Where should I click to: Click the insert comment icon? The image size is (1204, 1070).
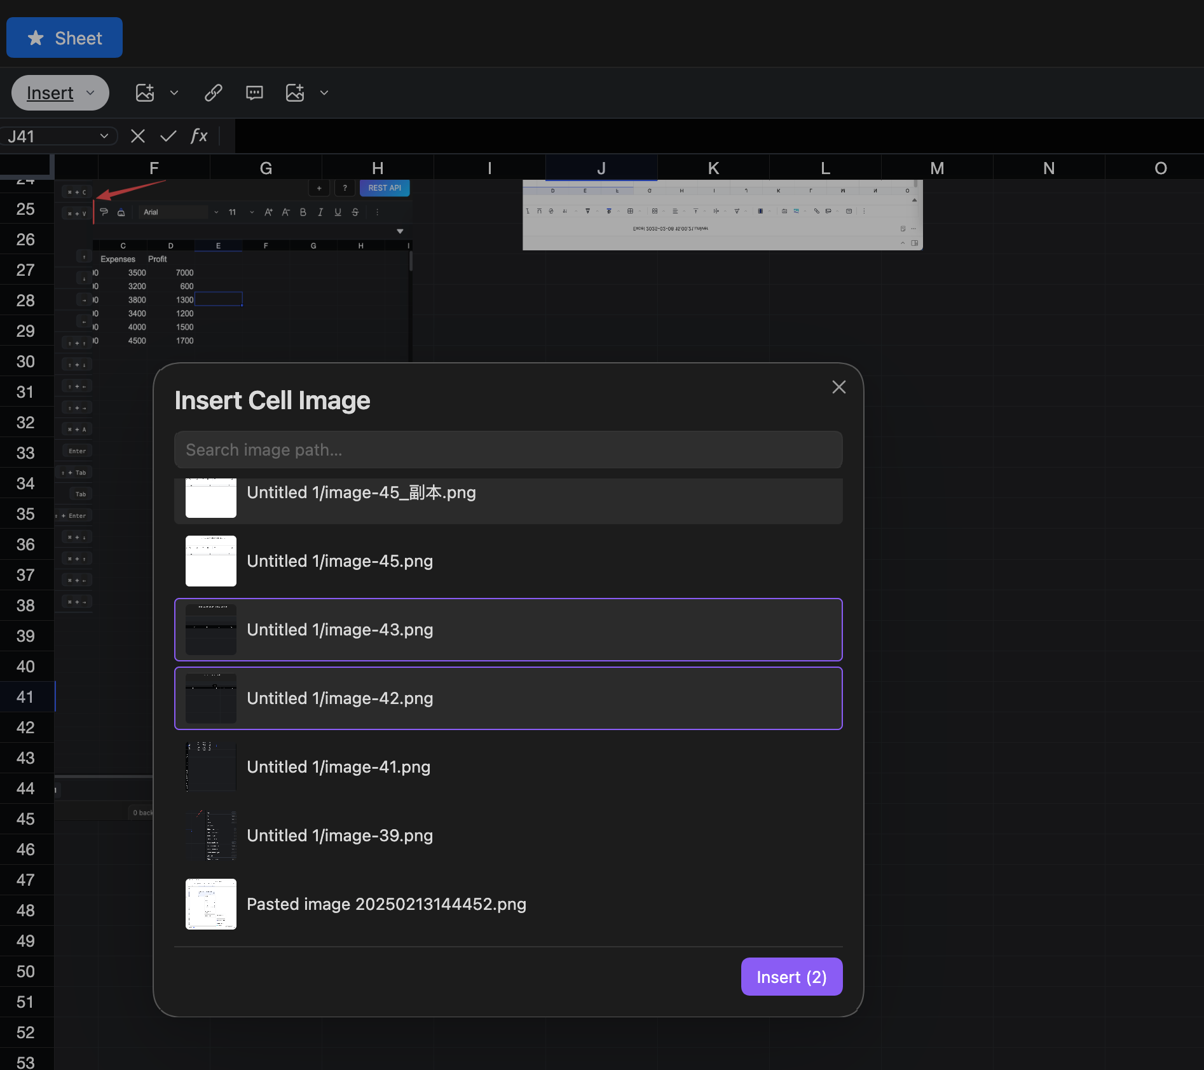[x=254, y=93]
